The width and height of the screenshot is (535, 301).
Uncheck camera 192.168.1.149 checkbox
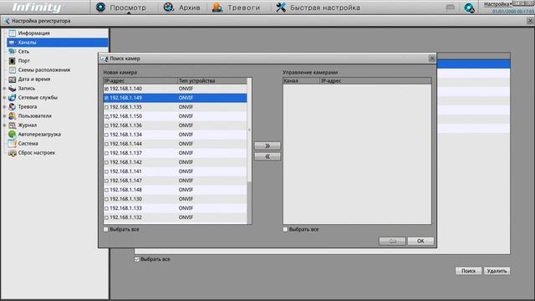[106, 98]
